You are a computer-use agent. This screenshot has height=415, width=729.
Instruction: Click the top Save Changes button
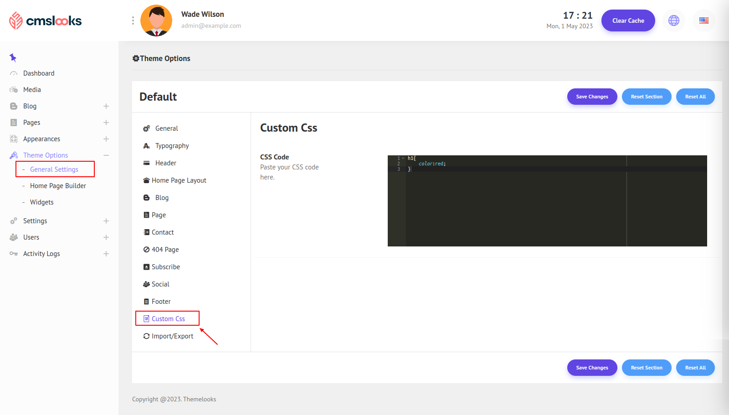[592, 97]
